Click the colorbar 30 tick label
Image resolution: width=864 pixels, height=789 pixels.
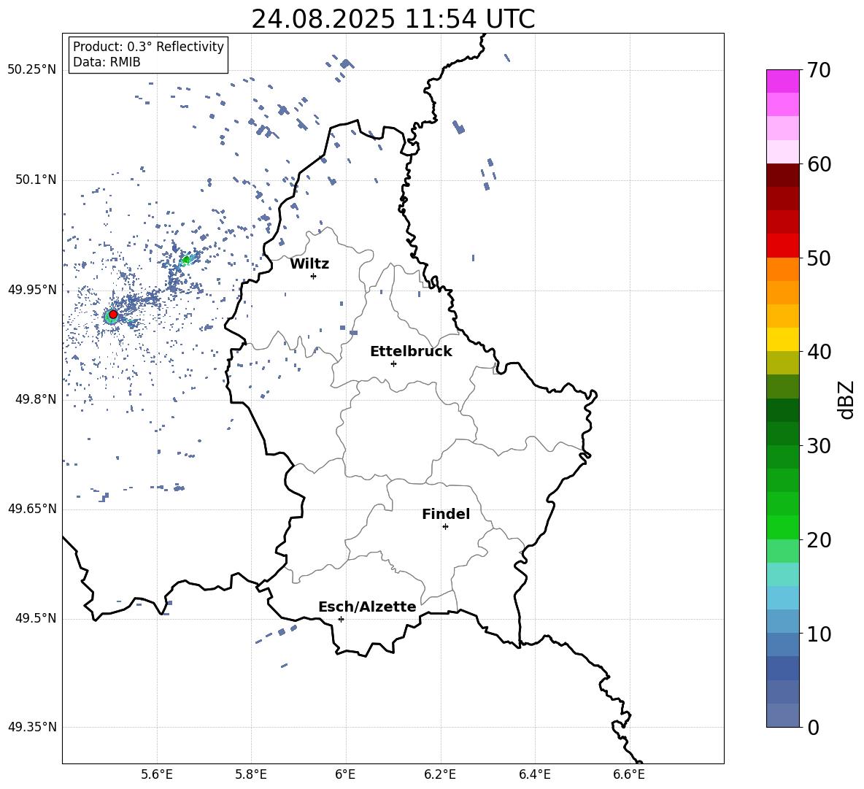coord(819,446)
